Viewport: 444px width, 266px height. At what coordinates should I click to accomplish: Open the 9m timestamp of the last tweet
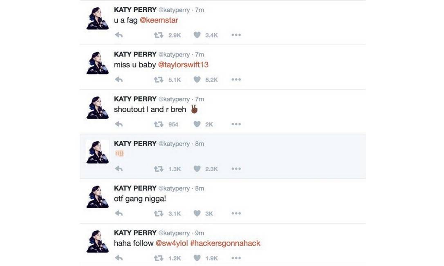[x=200, y=233]
